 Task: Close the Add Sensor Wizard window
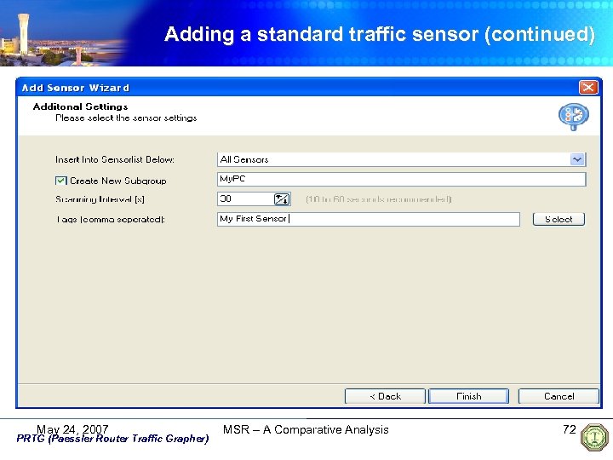point(588,87)
